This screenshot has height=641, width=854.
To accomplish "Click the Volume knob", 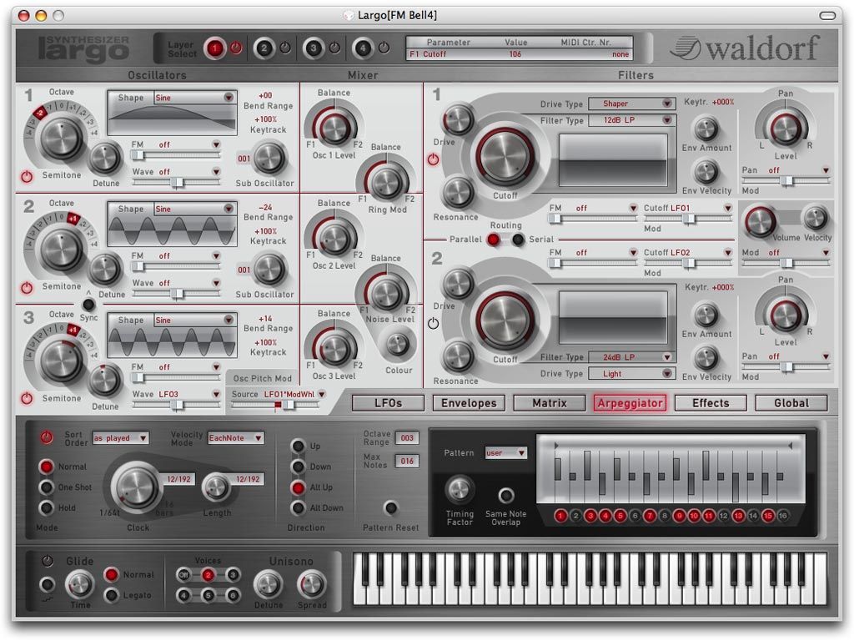I will point(760,221).
